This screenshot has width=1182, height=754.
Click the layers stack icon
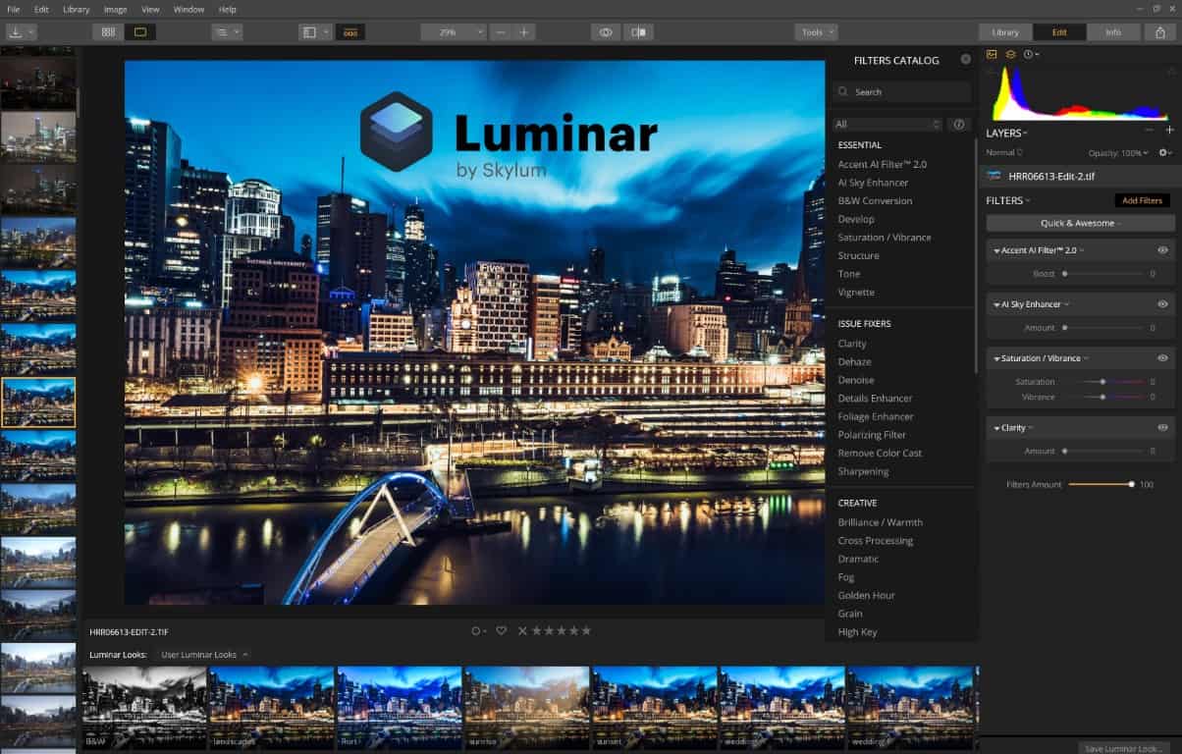1010,54
